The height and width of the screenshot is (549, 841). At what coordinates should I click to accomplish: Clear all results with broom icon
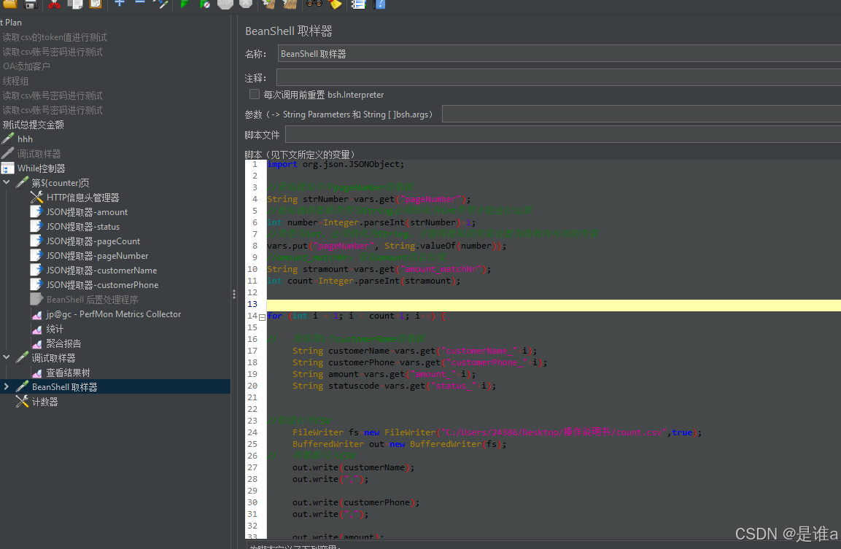pyautogui.click(x=289, y=5)
